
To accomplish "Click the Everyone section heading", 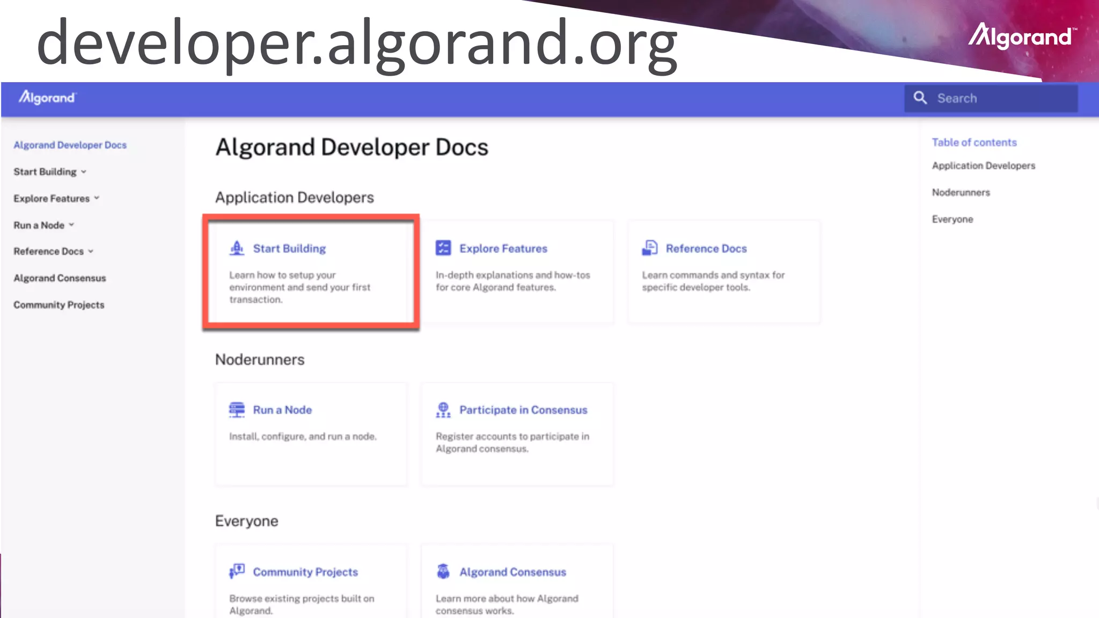I will (247, 521).
